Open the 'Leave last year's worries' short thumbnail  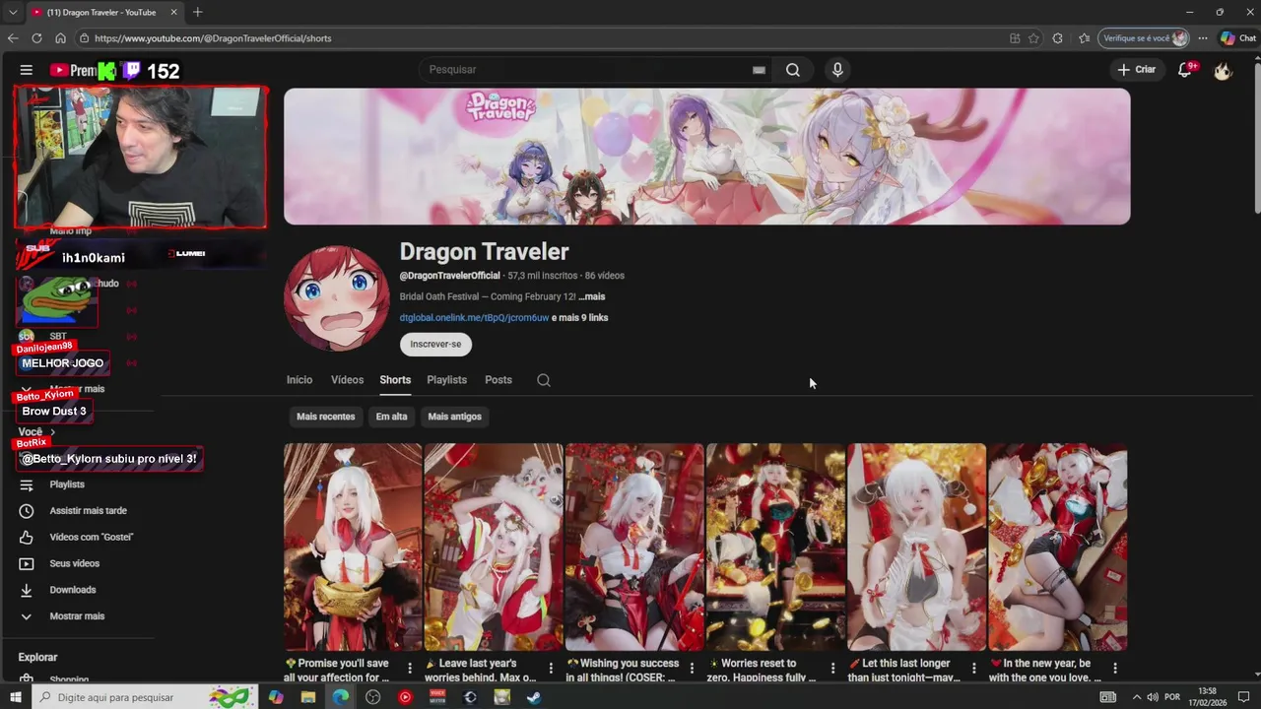click(x=494, y=547)
